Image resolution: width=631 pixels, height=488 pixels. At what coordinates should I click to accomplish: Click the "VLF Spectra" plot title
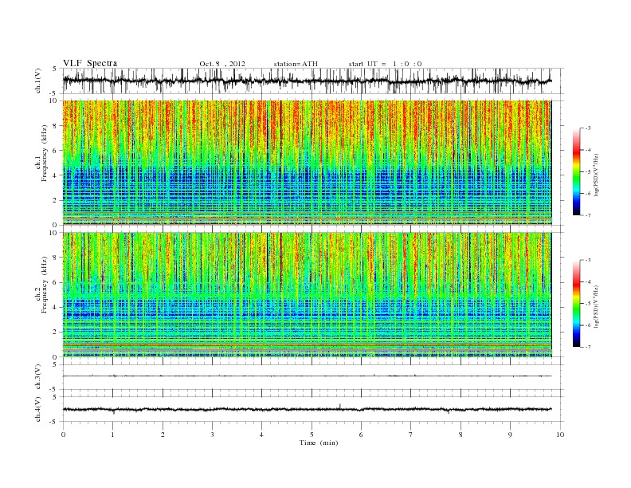click(x=90, y=63)
